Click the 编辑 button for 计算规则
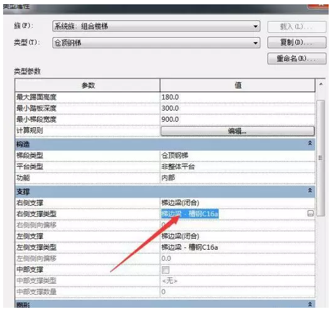This screenshot has height=309, width=333. point(237,131)
